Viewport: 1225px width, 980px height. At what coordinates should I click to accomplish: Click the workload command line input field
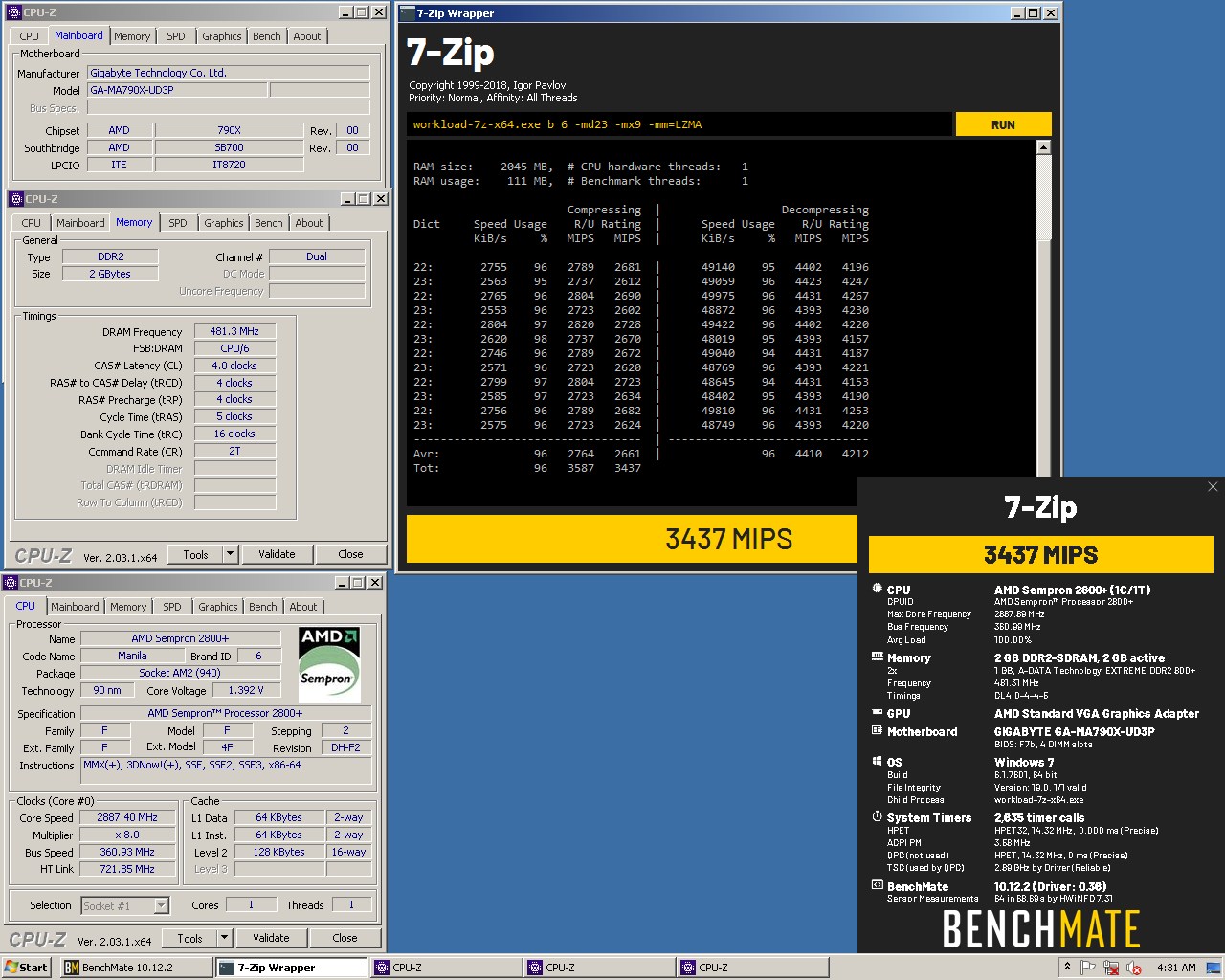point(679,124)
